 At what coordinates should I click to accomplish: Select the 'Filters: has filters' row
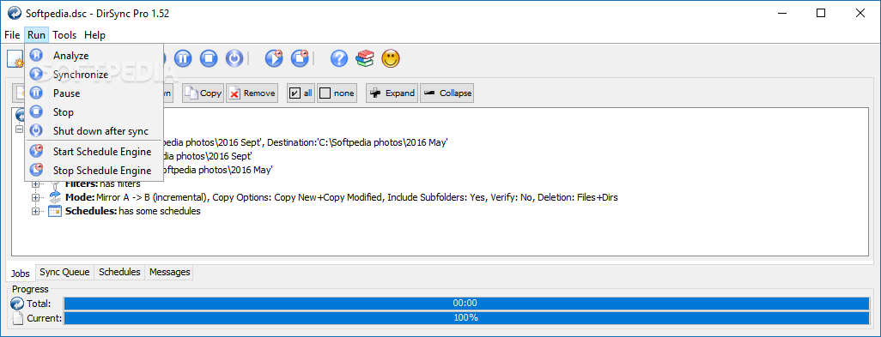click(102, 184)
